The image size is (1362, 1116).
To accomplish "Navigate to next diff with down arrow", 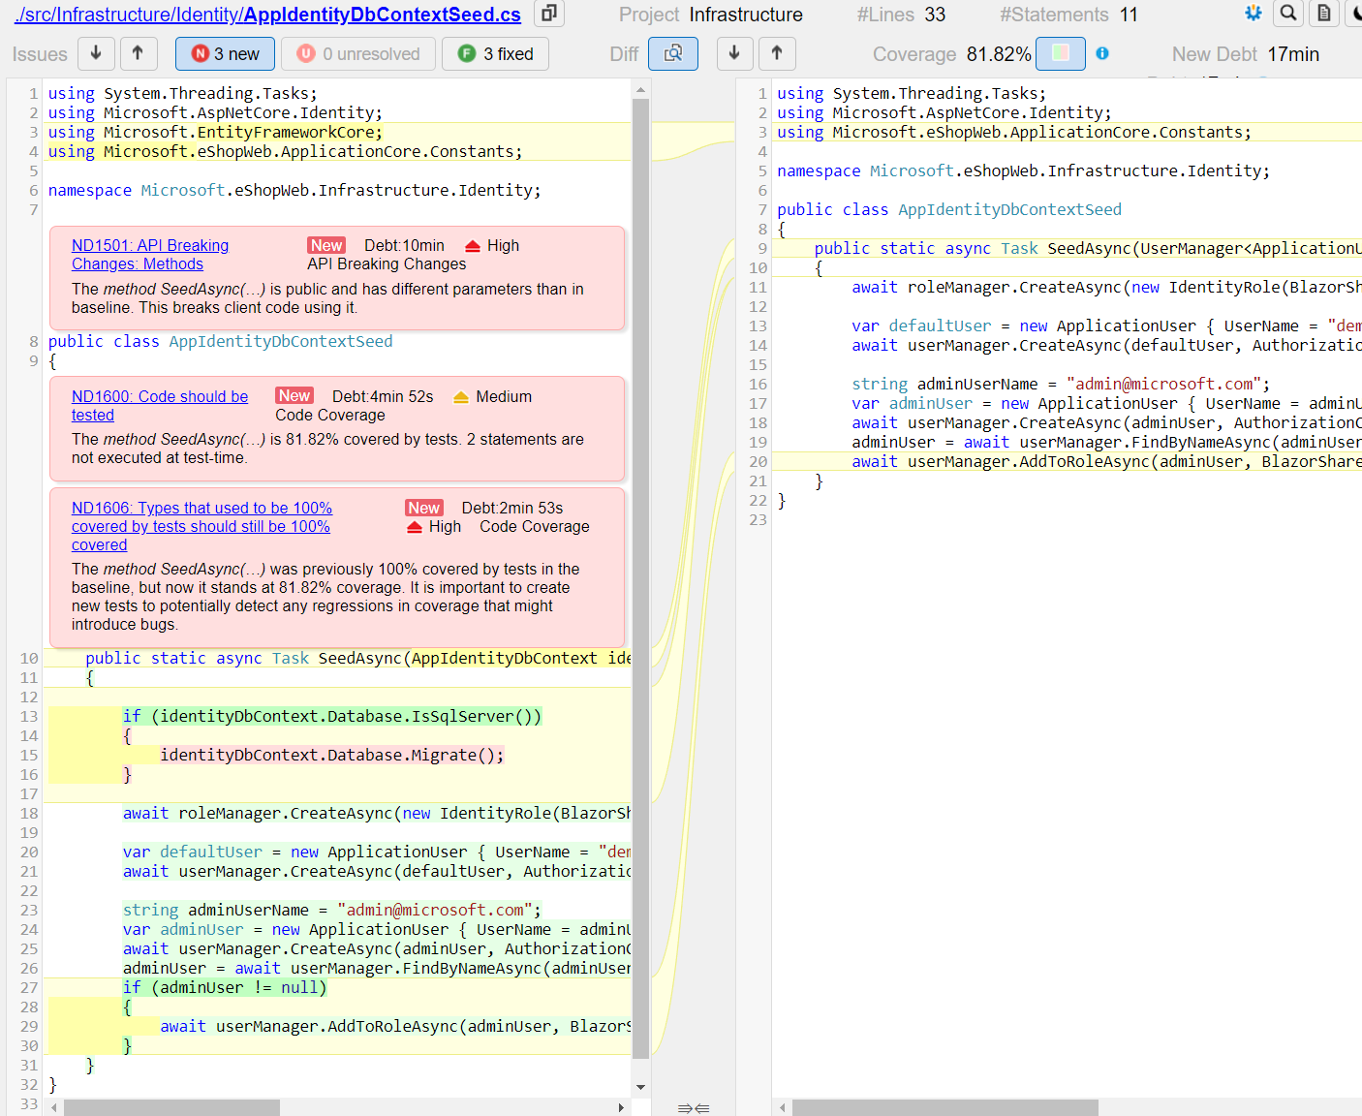I will pos(734,53).
